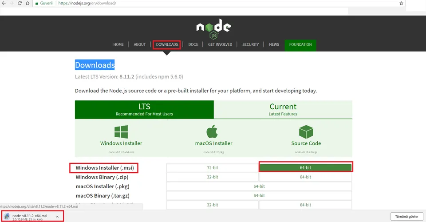Open the downloaded node-v8.11.2-x64.msi file icon

tap(7, 216)
